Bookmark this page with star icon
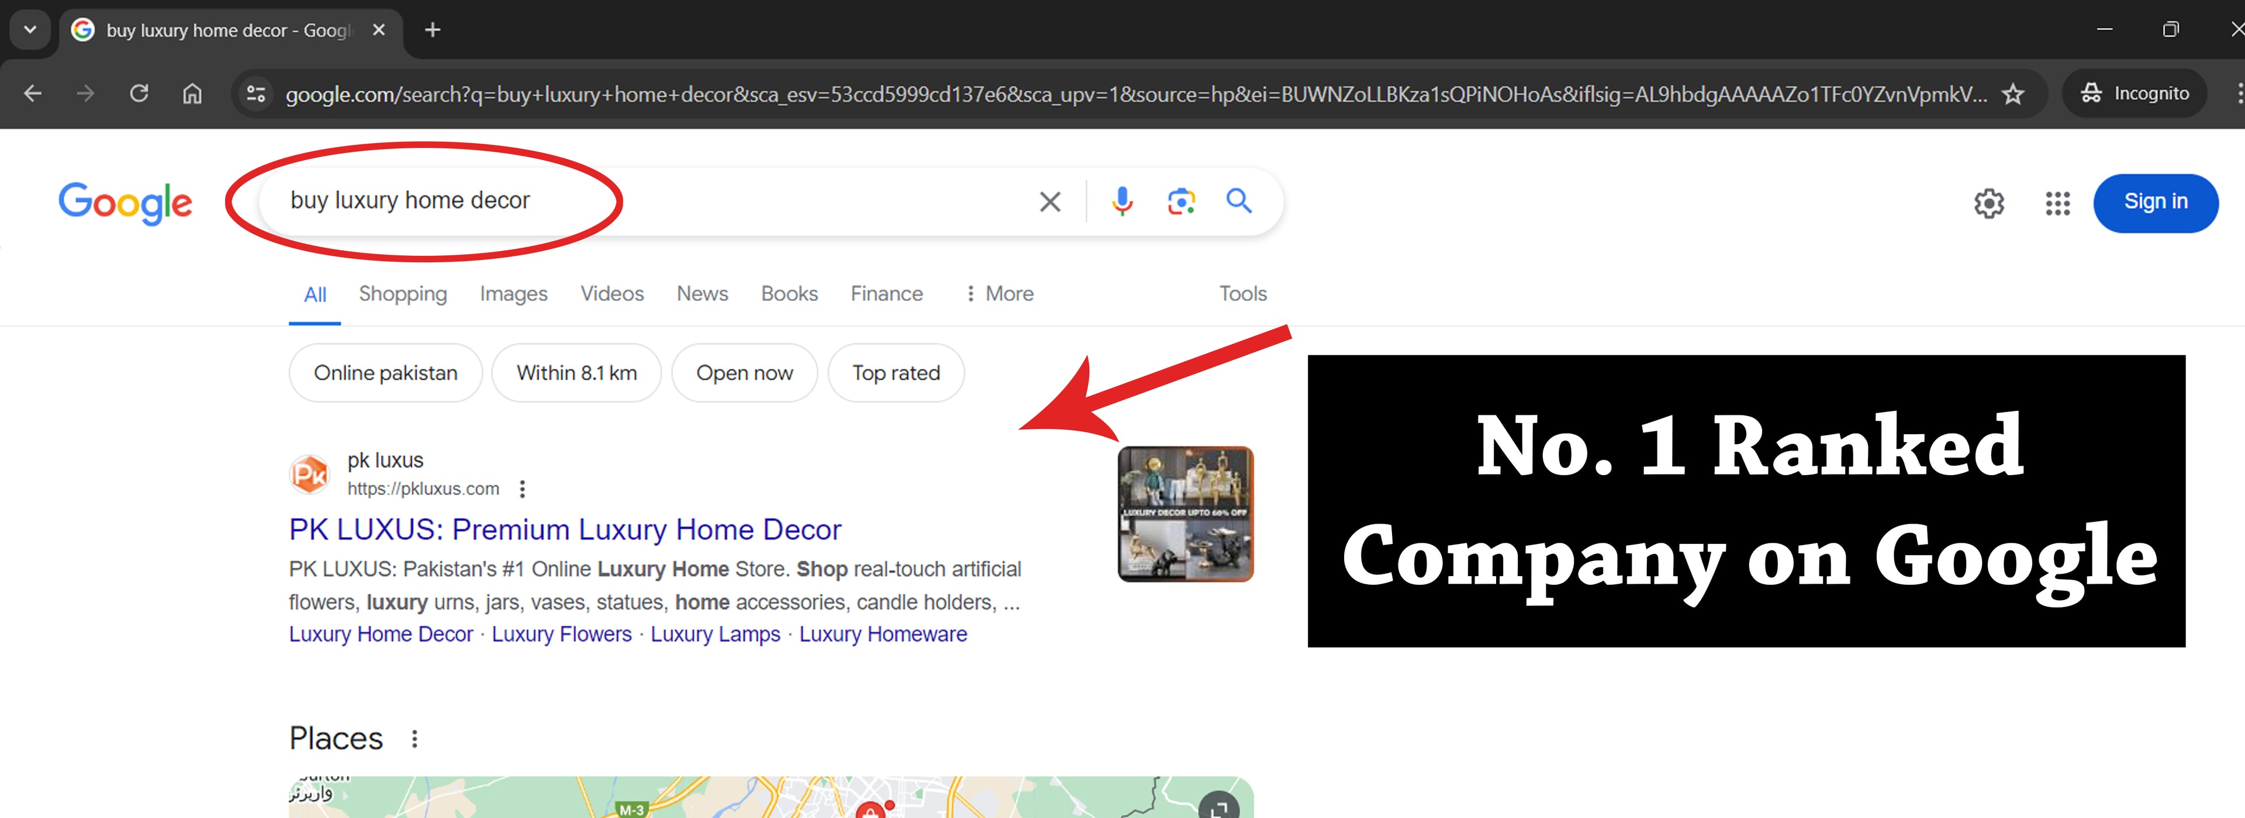Image resolution: width=2245 pixels, height=818 pixels. click(2012, 94)
